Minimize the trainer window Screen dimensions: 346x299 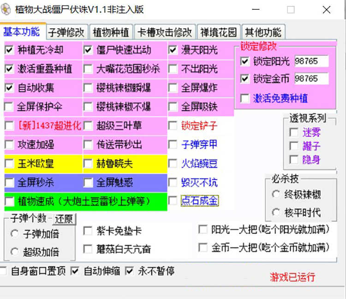[256, 10]
